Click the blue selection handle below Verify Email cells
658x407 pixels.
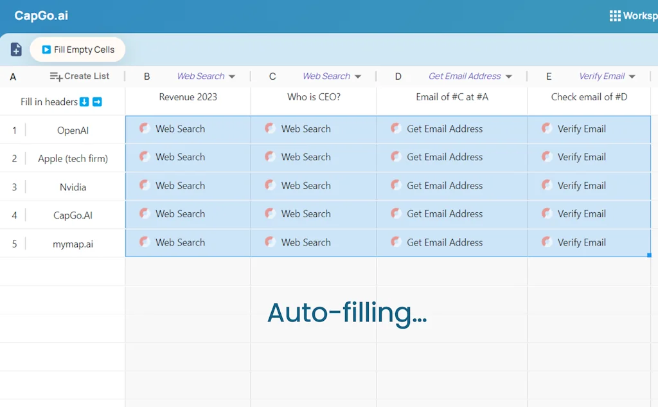click(x=648, y=255)
